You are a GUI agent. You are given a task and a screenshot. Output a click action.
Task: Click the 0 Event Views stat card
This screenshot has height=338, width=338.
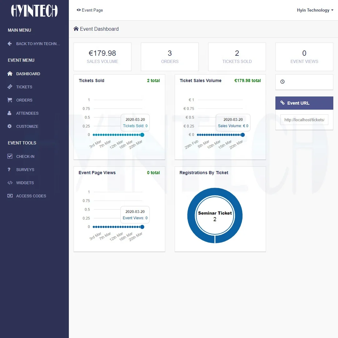[304, 57]
